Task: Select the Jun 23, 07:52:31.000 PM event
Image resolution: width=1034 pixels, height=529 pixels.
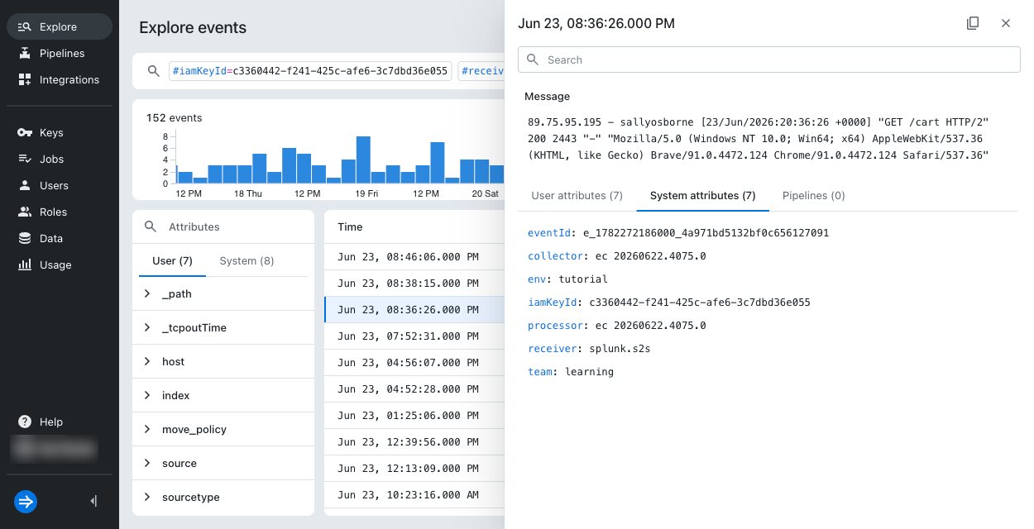Action: 414,336
